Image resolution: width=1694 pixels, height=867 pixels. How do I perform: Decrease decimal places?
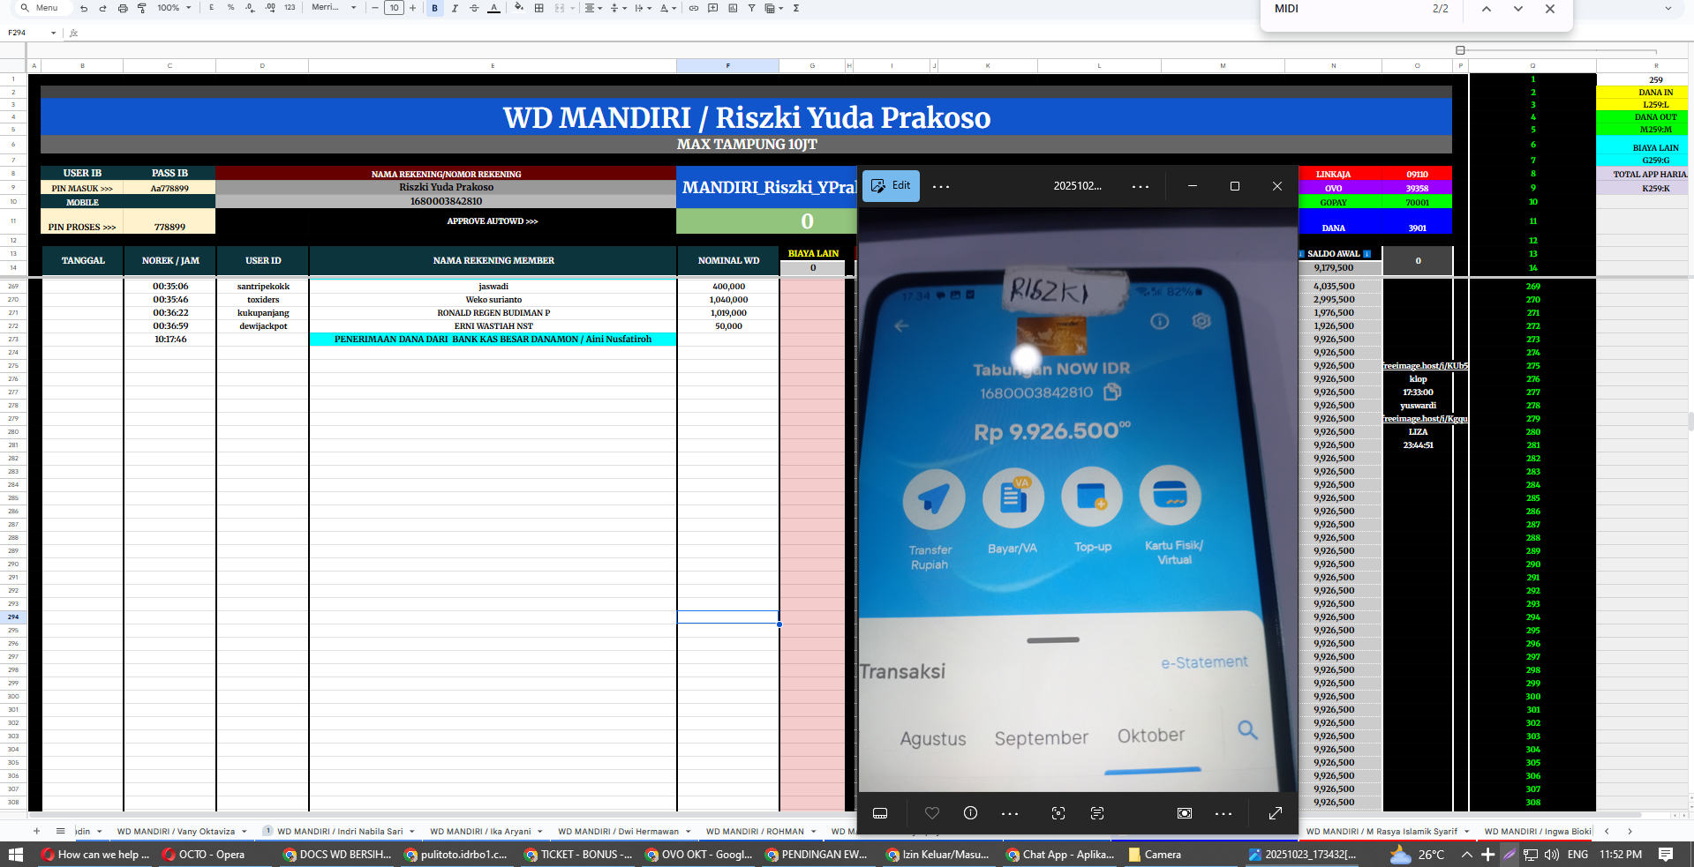pos(250,8)
